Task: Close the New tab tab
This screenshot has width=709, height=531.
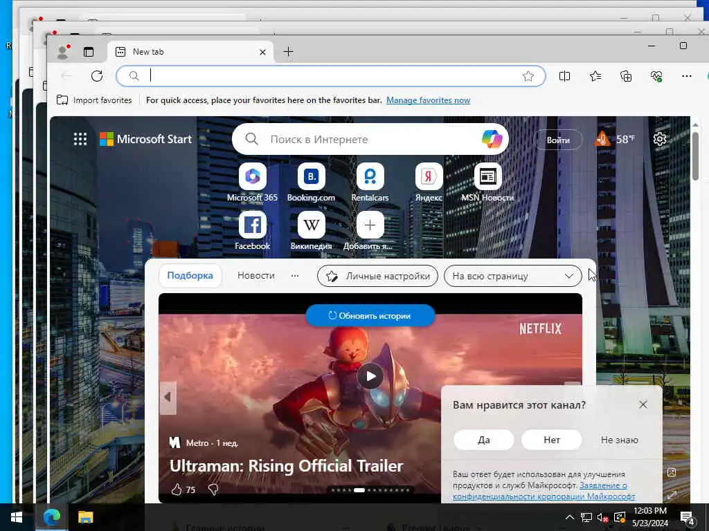Action: 262,53
